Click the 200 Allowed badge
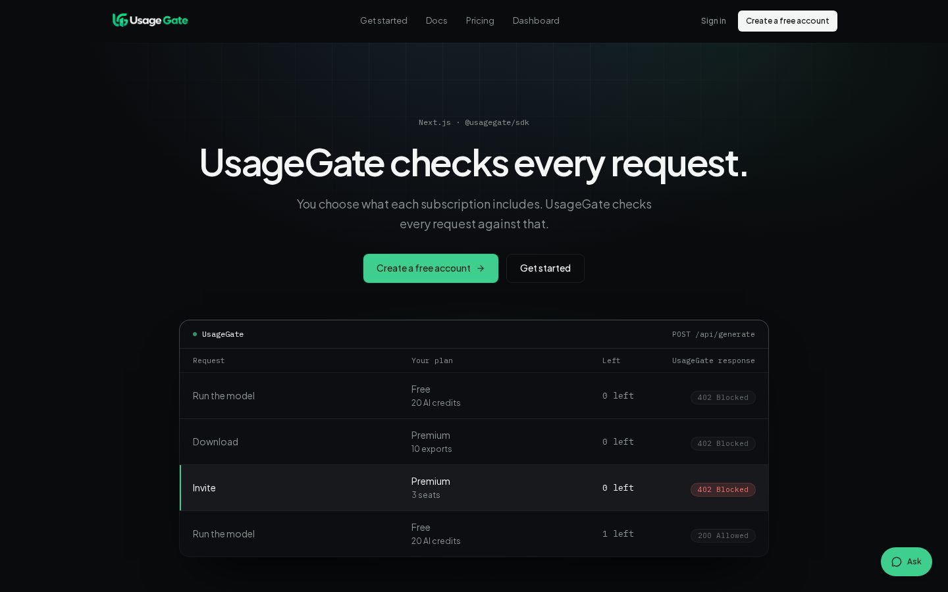 pyautogui.click(x=723, y=535)
